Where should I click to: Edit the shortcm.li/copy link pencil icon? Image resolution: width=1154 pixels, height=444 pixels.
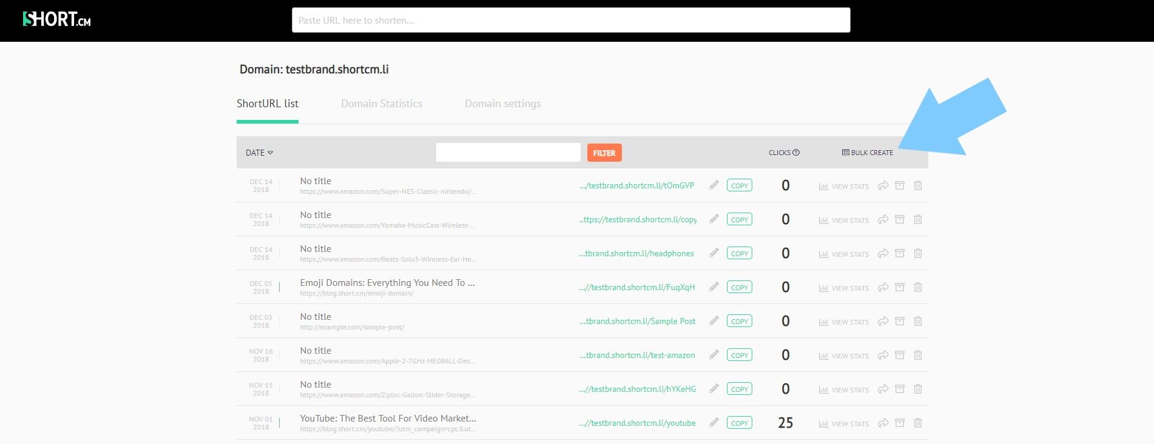pyautogui.click(x=714, y=219)
